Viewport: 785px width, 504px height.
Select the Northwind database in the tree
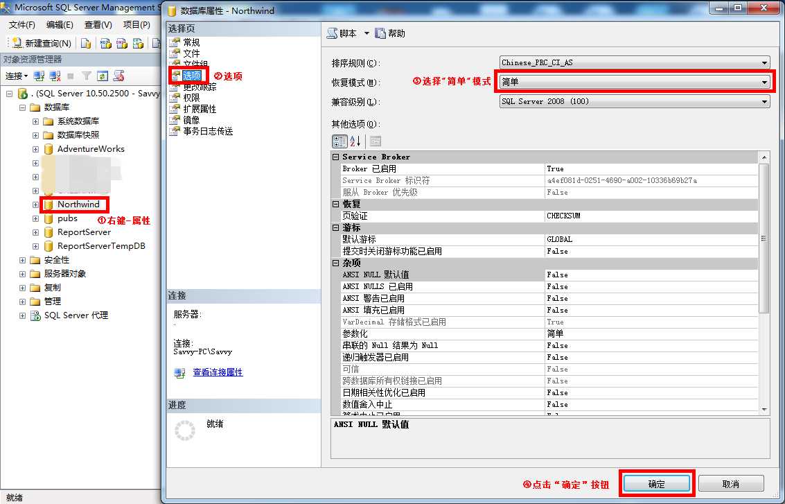coord(78,205)
